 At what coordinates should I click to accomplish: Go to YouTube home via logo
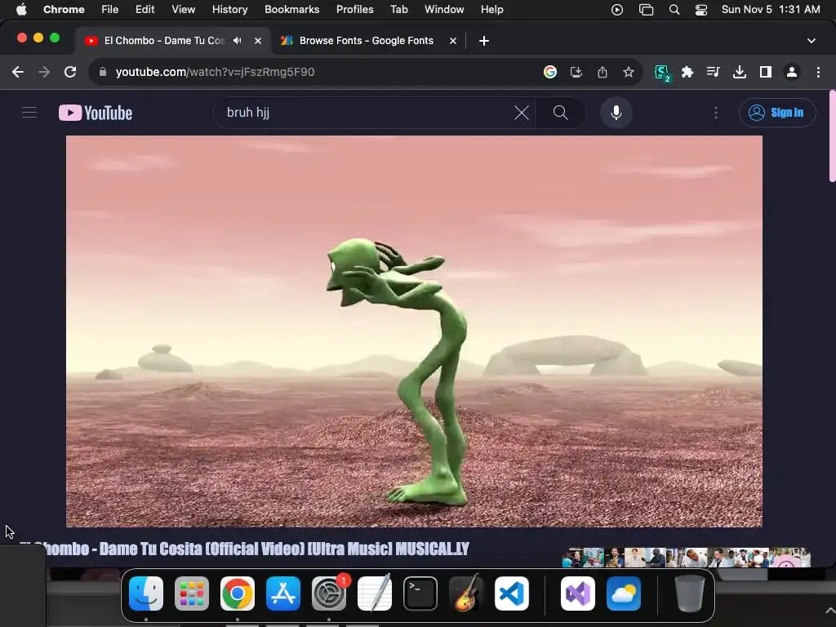[x=96, y=113]
